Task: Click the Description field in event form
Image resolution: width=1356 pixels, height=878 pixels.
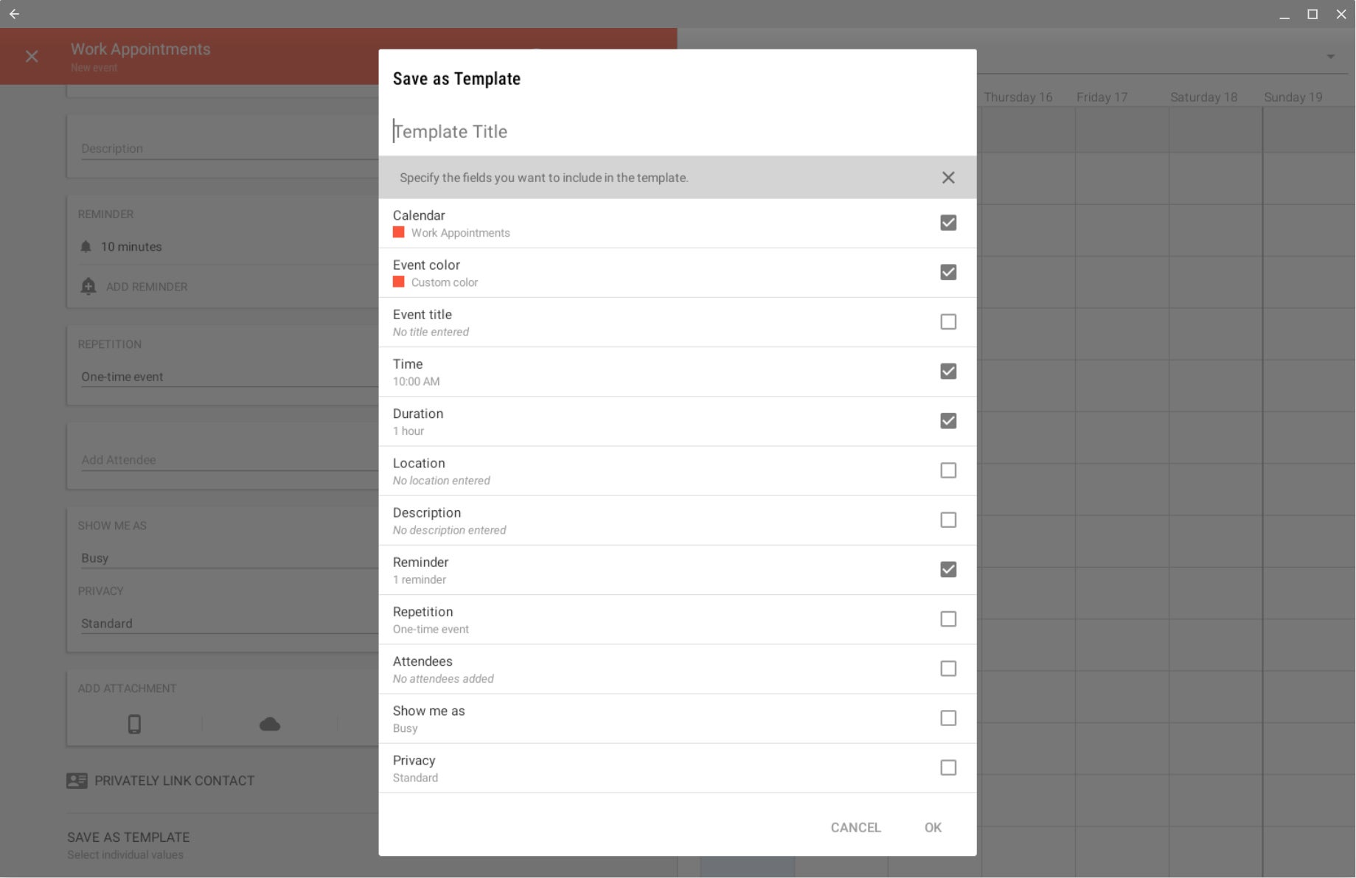Action: (229, 148)
